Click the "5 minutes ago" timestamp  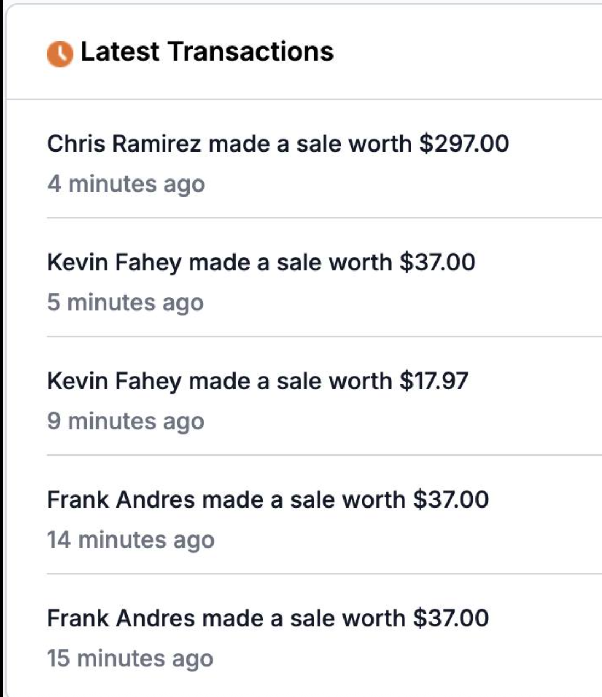(x=125, y=303)
